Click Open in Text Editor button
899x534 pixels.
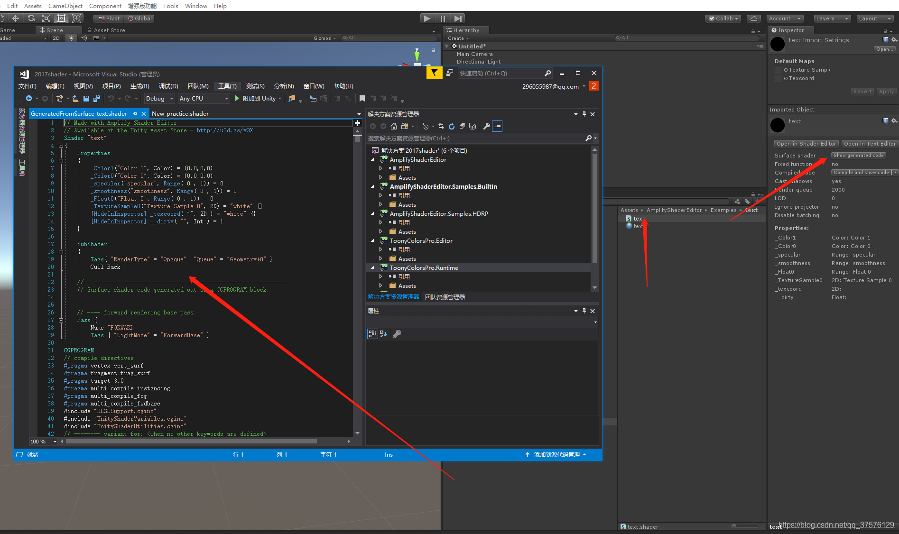870,144
